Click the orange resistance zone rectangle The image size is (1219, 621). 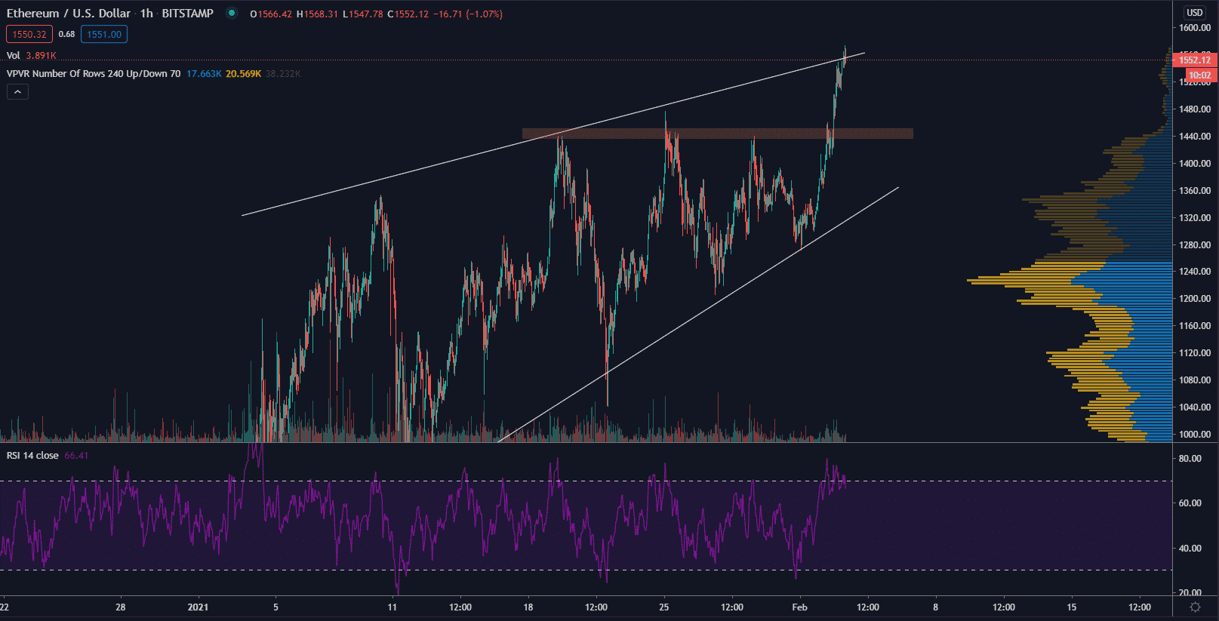(x=717, y=134)
